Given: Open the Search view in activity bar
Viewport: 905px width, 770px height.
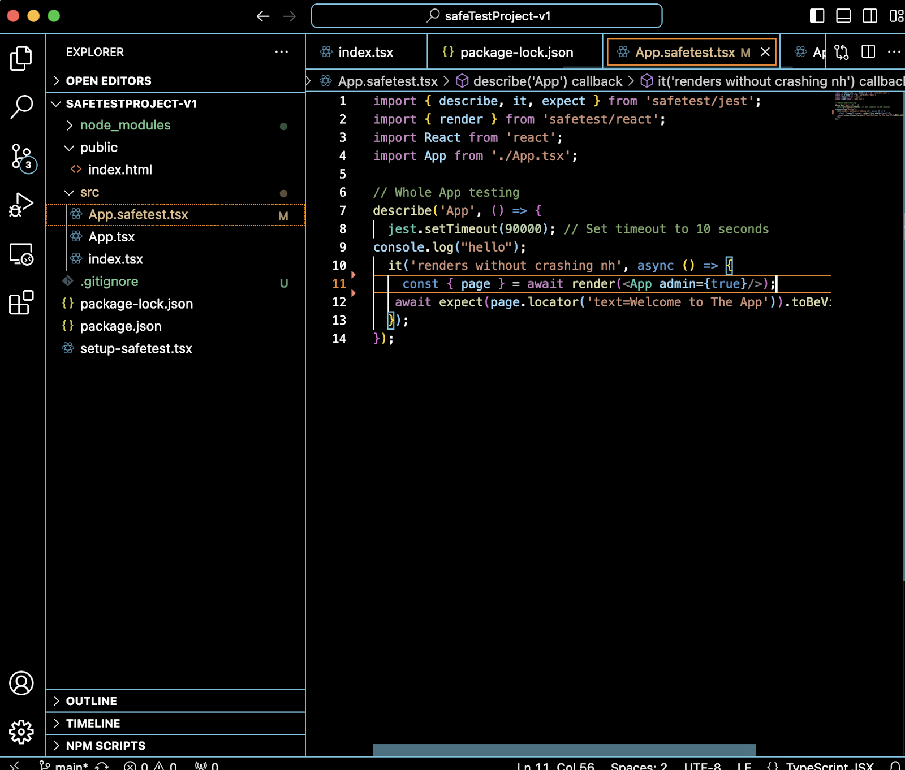Looking at the screenshot, I should 21,106.
